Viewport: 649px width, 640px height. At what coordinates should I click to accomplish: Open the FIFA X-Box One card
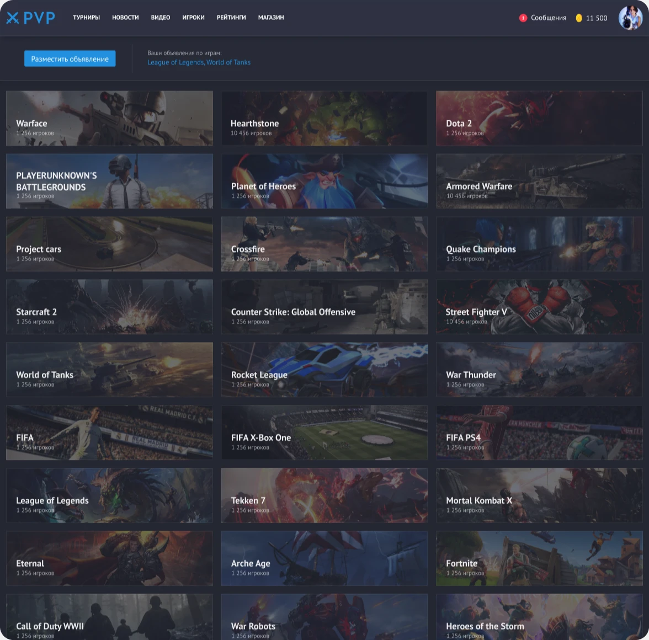click(324, 433)
